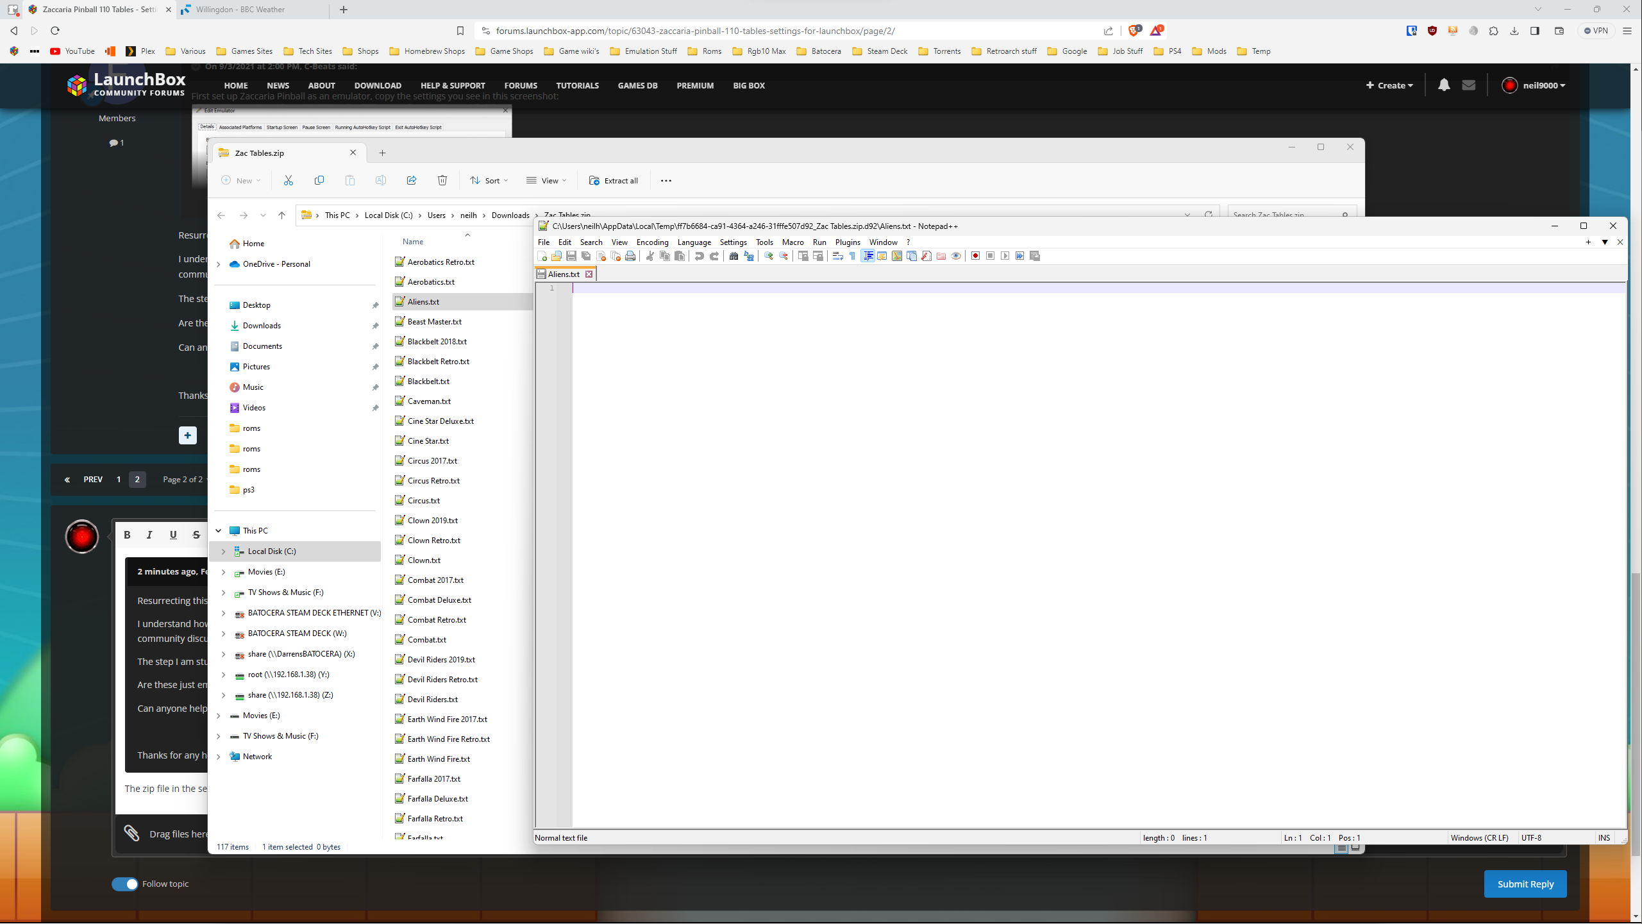Click the Cut scissors icon in File Explorer
This screenshot has height=924, width=1642.
pyautogui.click(x=289, y=181)
